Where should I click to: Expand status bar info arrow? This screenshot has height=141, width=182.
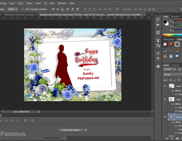pos(39,112)
